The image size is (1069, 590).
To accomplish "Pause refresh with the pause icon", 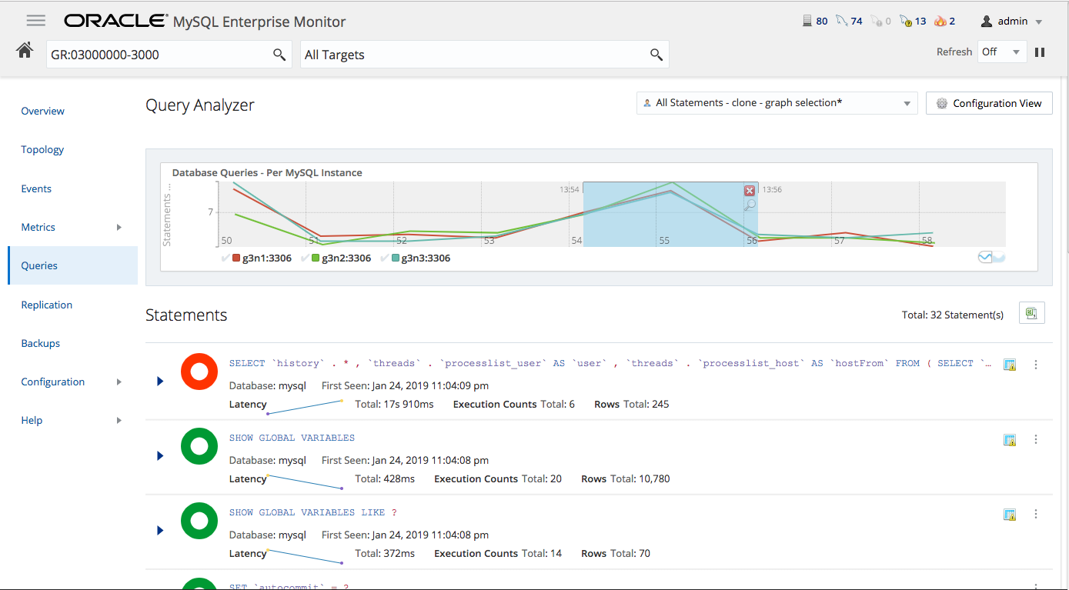I will [x=1040, y=52].
